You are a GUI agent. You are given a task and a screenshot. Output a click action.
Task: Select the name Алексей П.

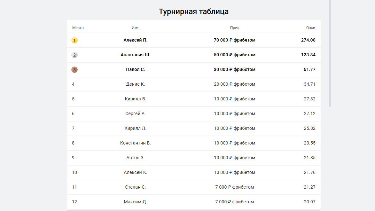tap(135, 40)
